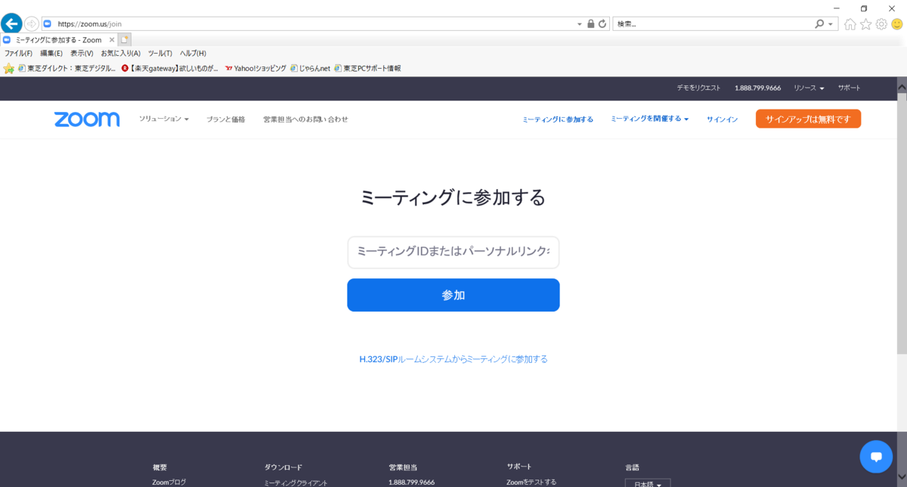This screenshot has height=487, width=907.
Task: Expand the ソリューション dropdown
Action: coord(163,119)
